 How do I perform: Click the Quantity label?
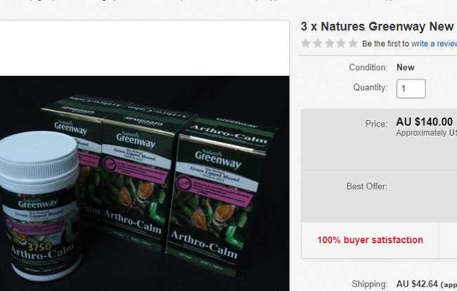(371, 87)
